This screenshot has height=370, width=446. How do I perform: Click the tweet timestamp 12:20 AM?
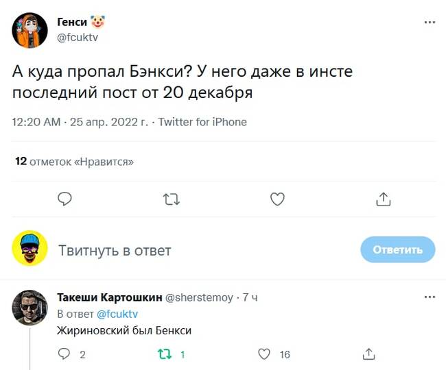tap(36, 122)
